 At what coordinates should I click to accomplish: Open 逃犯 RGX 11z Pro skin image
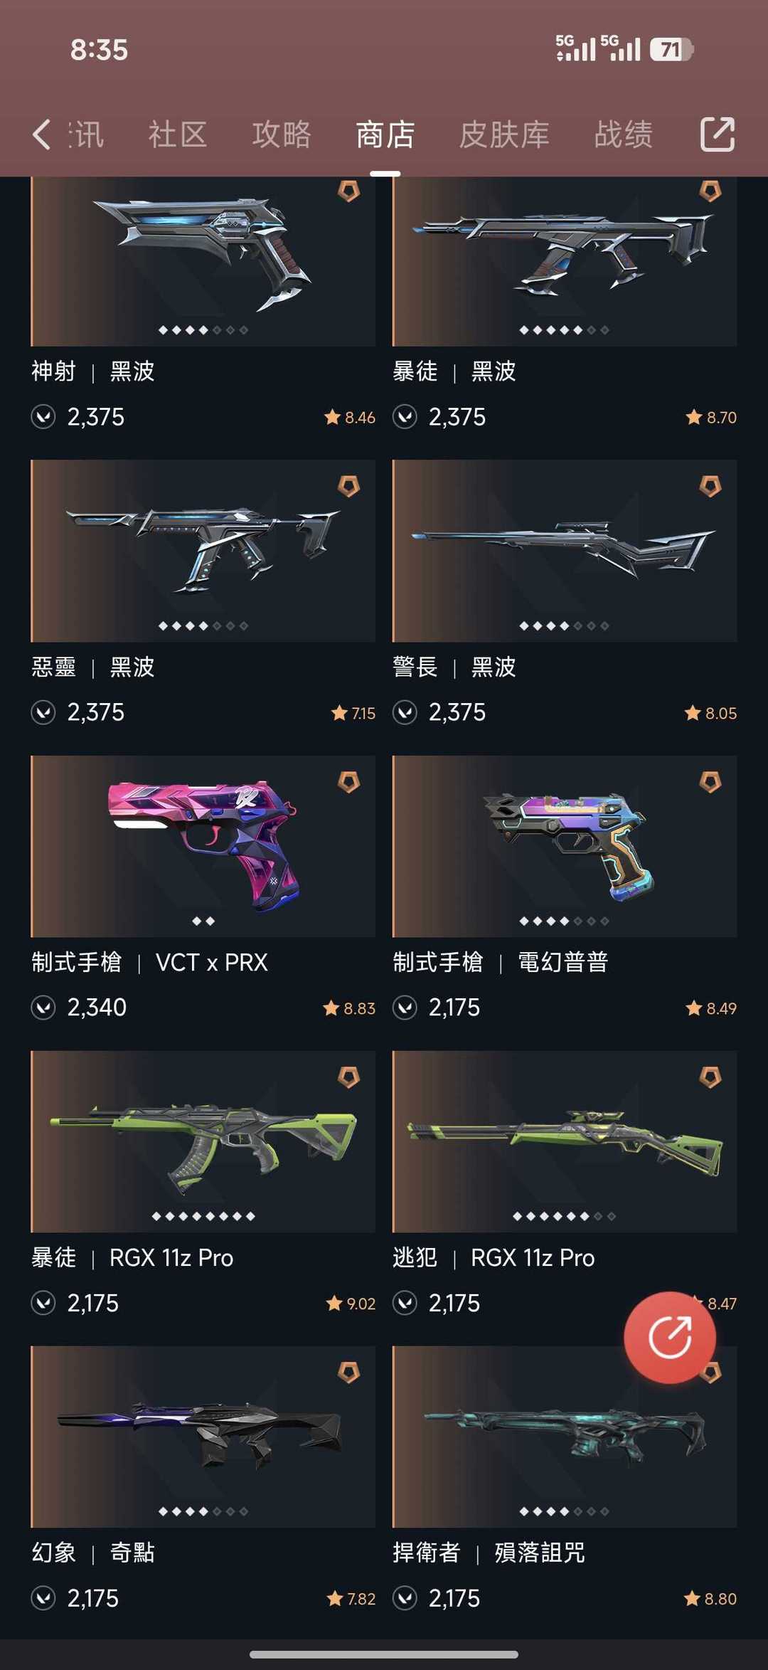click(x=565, y=1141)
